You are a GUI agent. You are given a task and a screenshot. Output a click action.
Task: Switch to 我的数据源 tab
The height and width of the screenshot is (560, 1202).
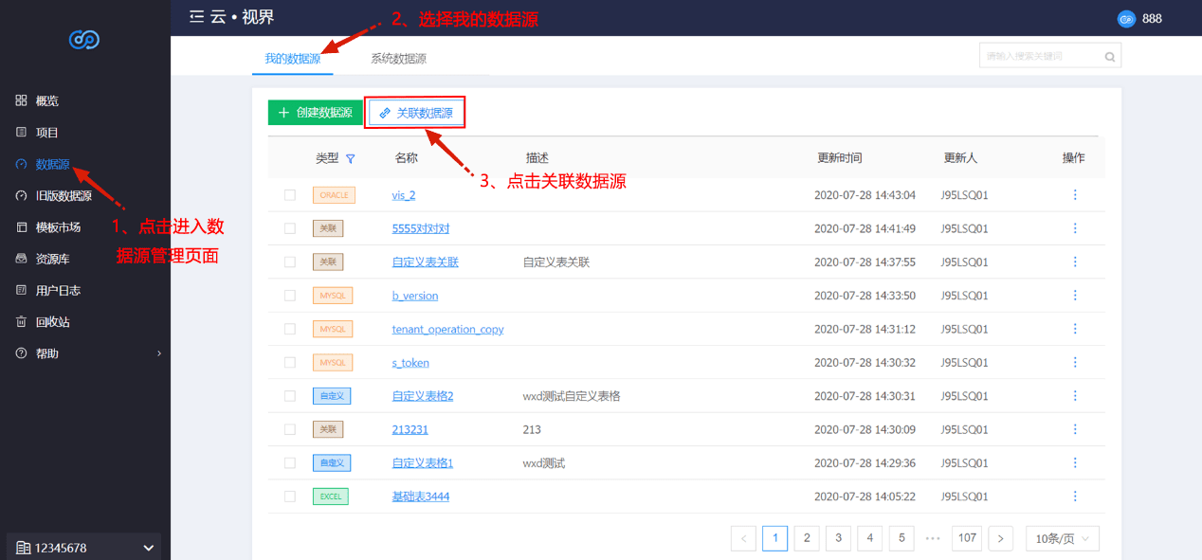(x=292, y=59)
